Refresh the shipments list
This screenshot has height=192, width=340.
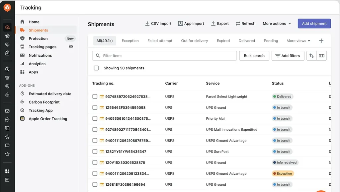click(245, 23)
